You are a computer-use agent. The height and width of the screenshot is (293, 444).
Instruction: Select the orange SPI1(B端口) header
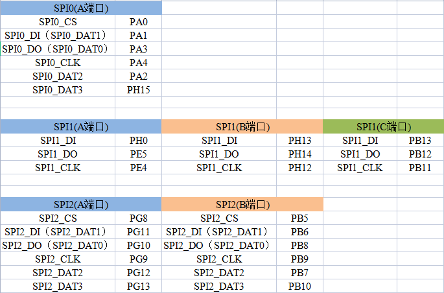tap(242, 126)
